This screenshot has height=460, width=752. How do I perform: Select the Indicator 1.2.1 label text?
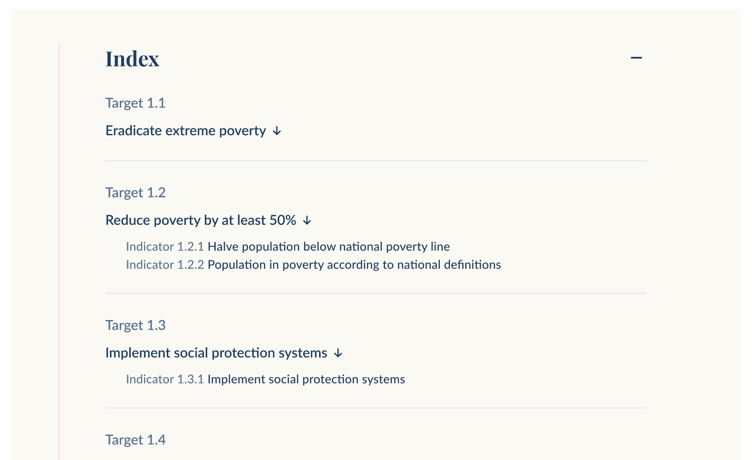pyautogui.click(x=164, y=246)
